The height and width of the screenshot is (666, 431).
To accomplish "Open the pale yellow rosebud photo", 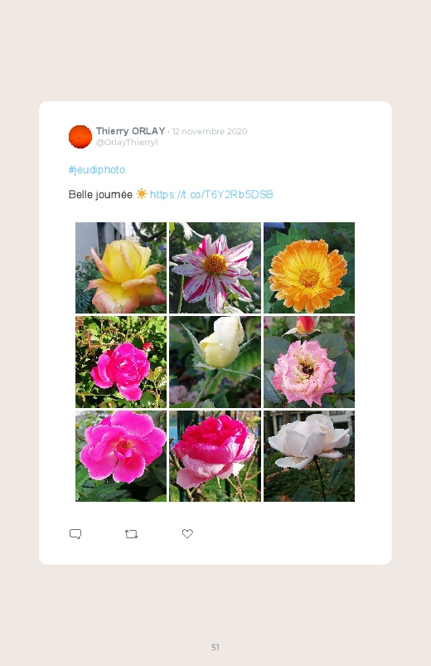I will pyautogui.click(x=215, y=362).
